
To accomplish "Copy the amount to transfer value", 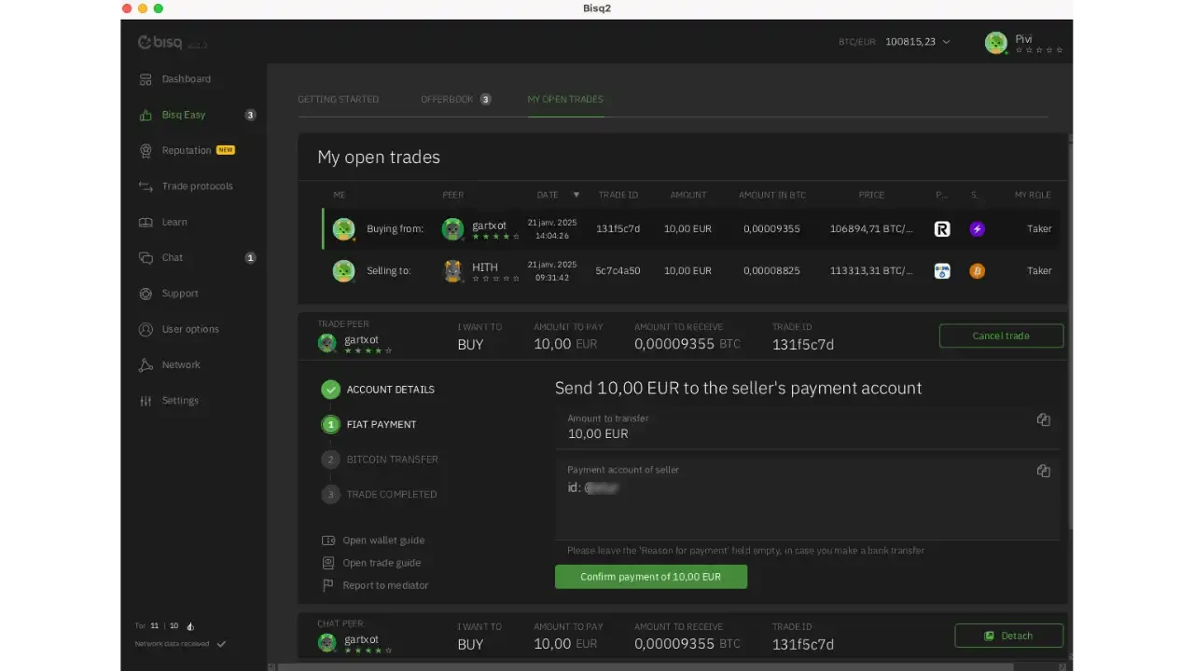I will (1043, 420).
